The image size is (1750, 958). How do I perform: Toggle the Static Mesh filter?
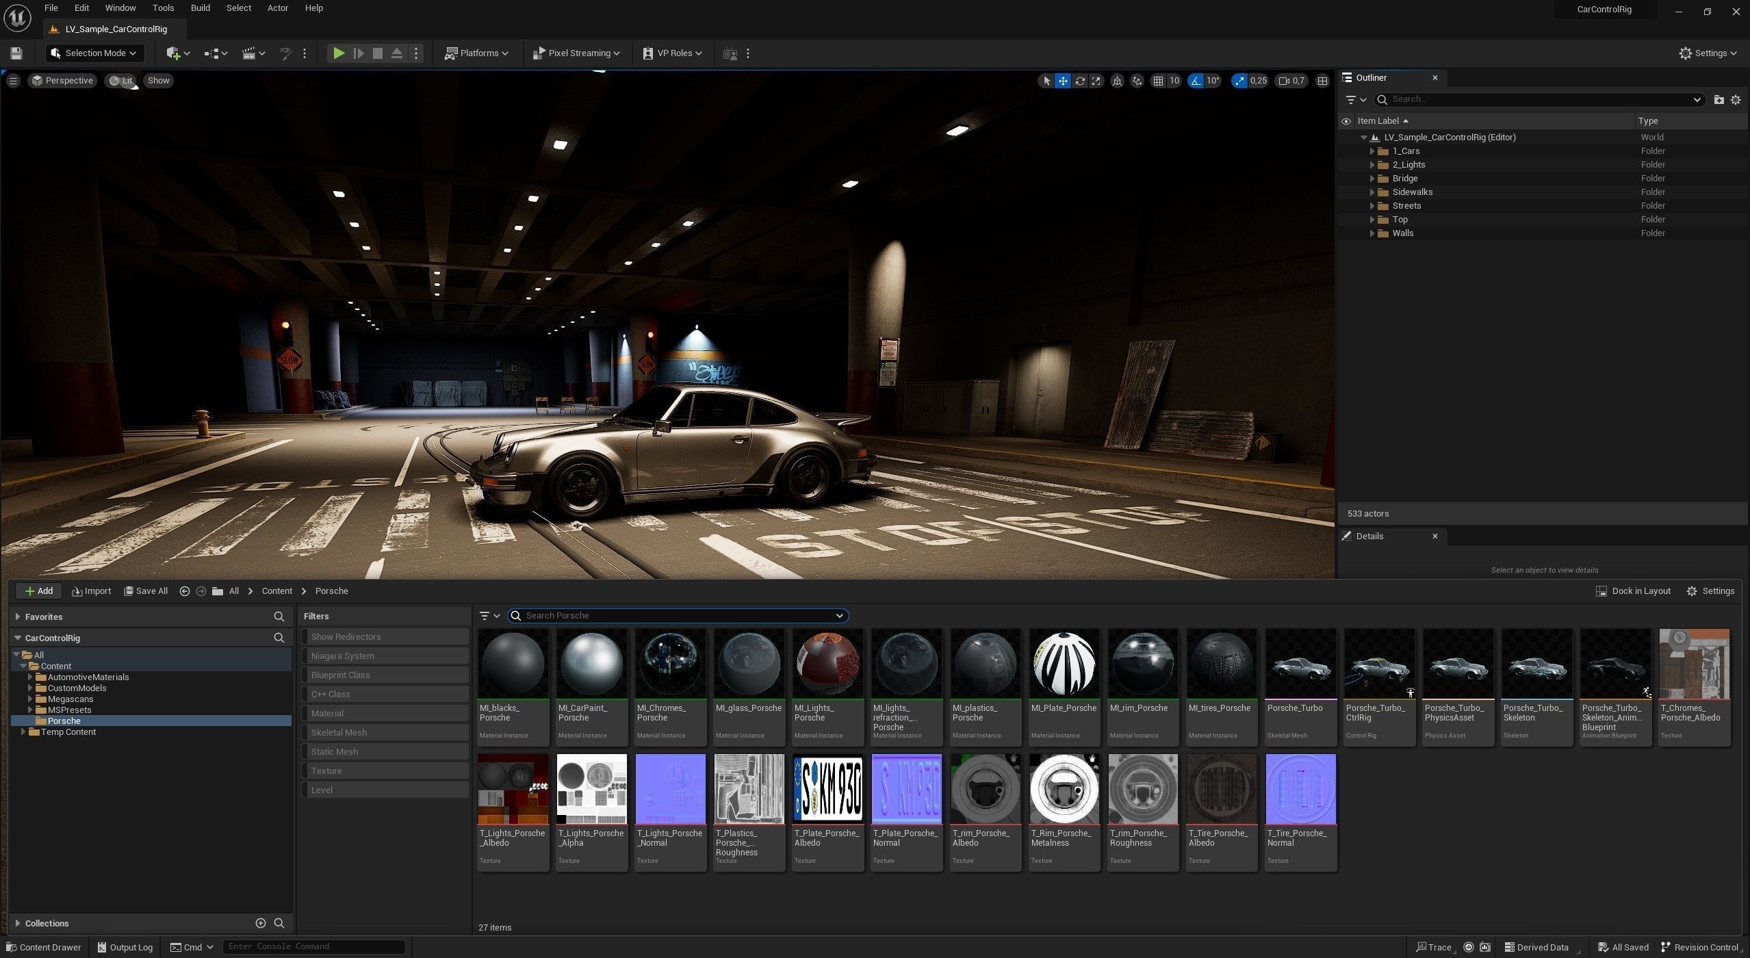click(x=385, y=752)
